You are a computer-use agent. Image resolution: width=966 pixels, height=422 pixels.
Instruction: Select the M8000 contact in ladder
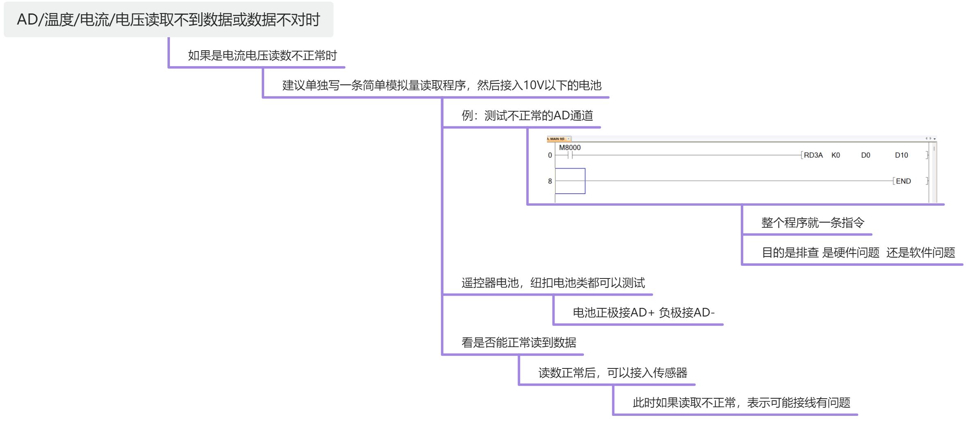570,152
